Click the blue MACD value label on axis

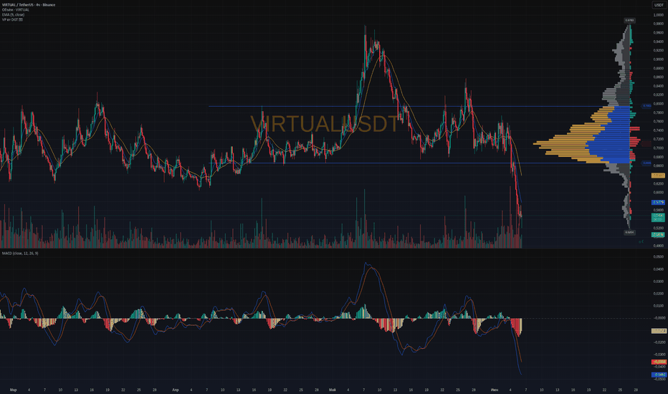pyautogui.click(x=658, y=375)
